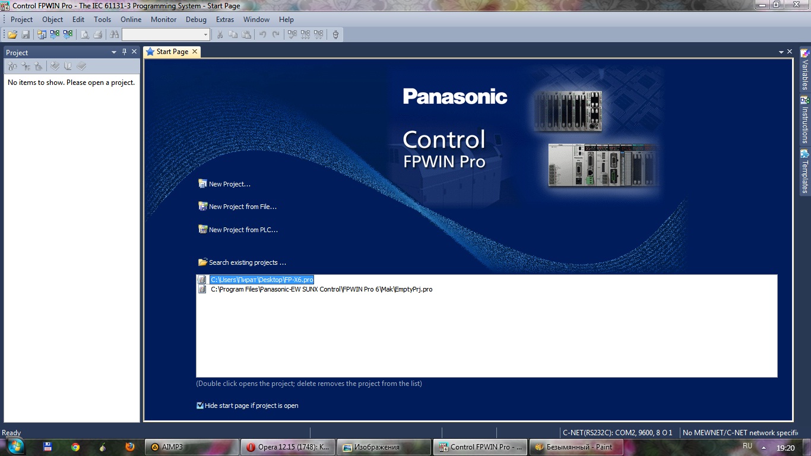This screenshot has width=811, height=456.
Task: Click the Print Preview toolbar icon
Action: (85, 34)
